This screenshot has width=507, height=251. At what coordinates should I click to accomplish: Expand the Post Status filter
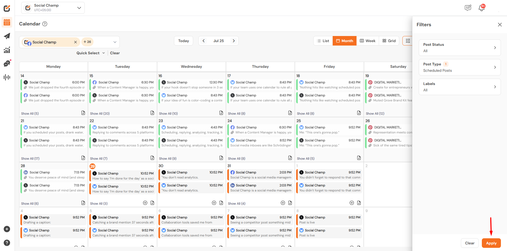[x=460, y=48]
